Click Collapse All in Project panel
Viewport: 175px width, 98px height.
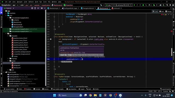click(38, 8)
